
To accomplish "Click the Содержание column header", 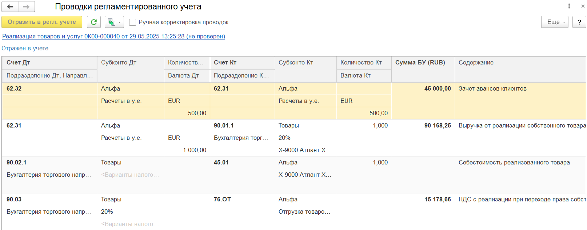I will pyautogui.click(x=476, y=62).
